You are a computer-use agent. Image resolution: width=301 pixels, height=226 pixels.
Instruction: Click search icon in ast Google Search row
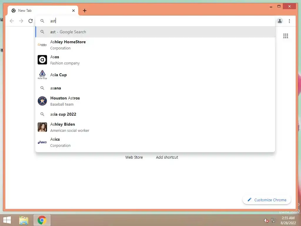click(42, 32)
